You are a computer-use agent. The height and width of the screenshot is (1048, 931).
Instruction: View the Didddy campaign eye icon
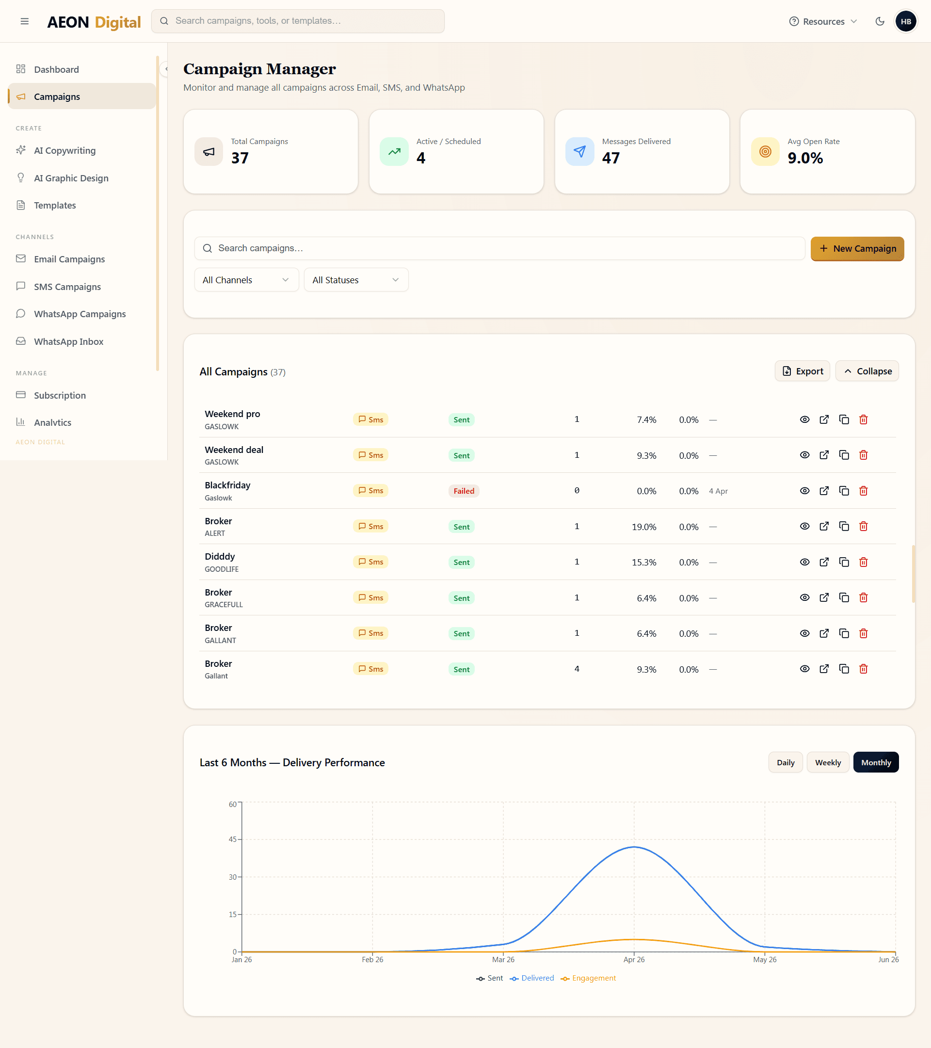tap(804, 562)
